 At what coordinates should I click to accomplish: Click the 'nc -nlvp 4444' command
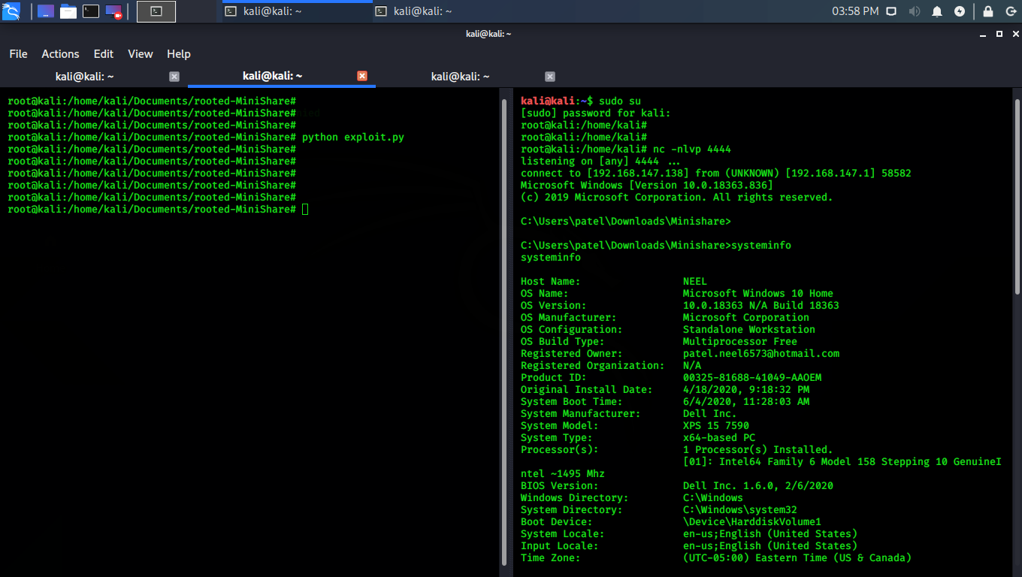click(x=692, y=150)
